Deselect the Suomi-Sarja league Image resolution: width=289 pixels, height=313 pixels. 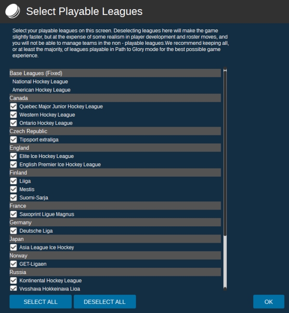pyautogui.click(x=13, y=197)
